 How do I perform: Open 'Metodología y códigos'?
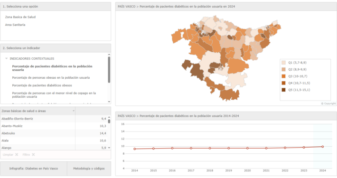pos(89,169)
